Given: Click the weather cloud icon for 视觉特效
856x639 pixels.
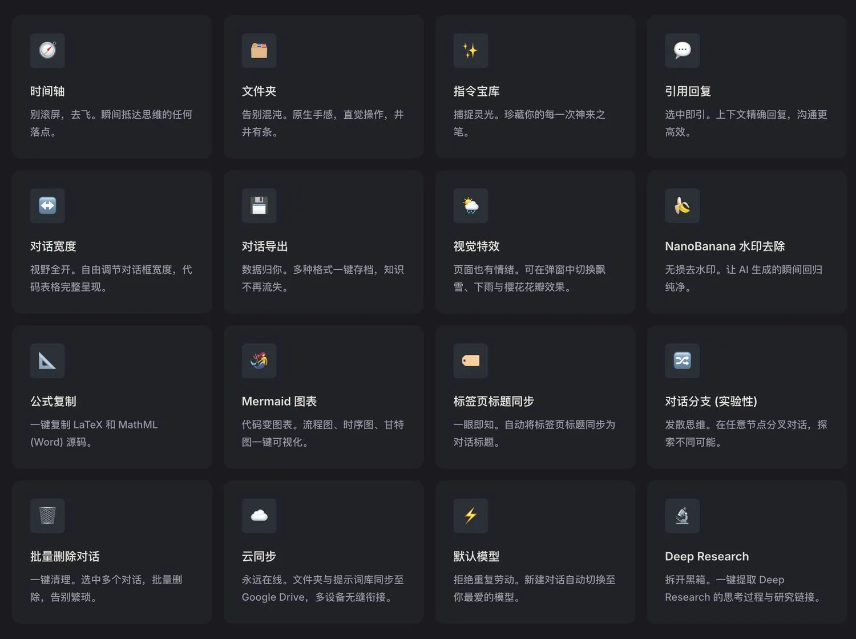Looking at the screenshot, I should click(471, 205).
